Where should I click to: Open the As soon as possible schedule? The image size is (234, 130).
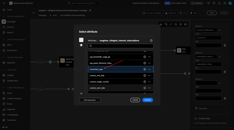coord(152,13)
